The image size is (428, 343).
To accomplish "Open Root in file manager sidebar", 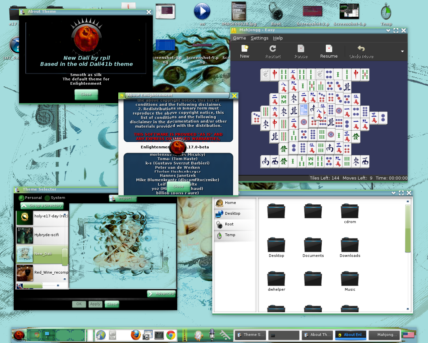I will click(x=235, y=224).
